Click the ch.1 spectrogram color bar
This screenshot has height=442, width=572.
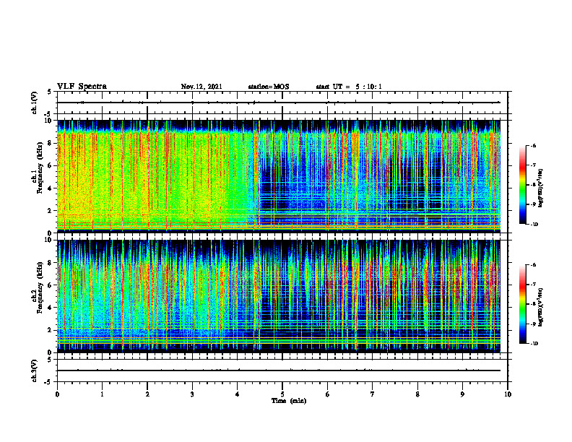coord(522,185)
